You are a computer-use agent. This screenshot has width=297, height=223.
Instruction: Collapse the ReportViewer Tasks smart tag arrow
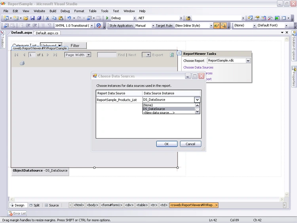tap(179, 53)
